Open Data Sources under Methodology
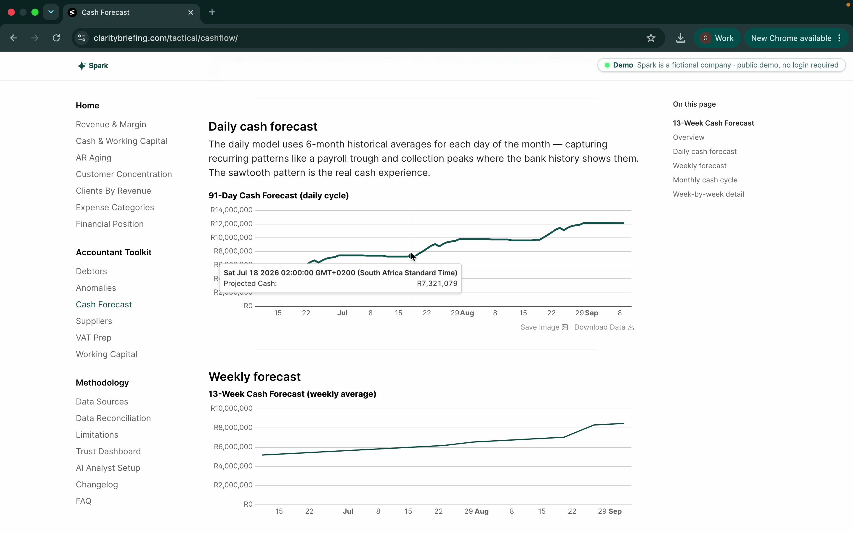The height and width of the screenshot is (533, 853). (102, 402)
